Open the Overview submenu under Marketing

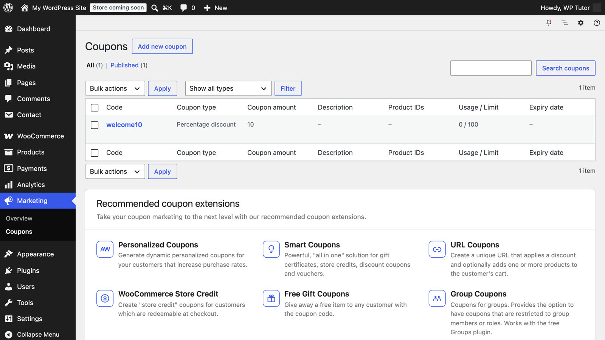[19, 218]
